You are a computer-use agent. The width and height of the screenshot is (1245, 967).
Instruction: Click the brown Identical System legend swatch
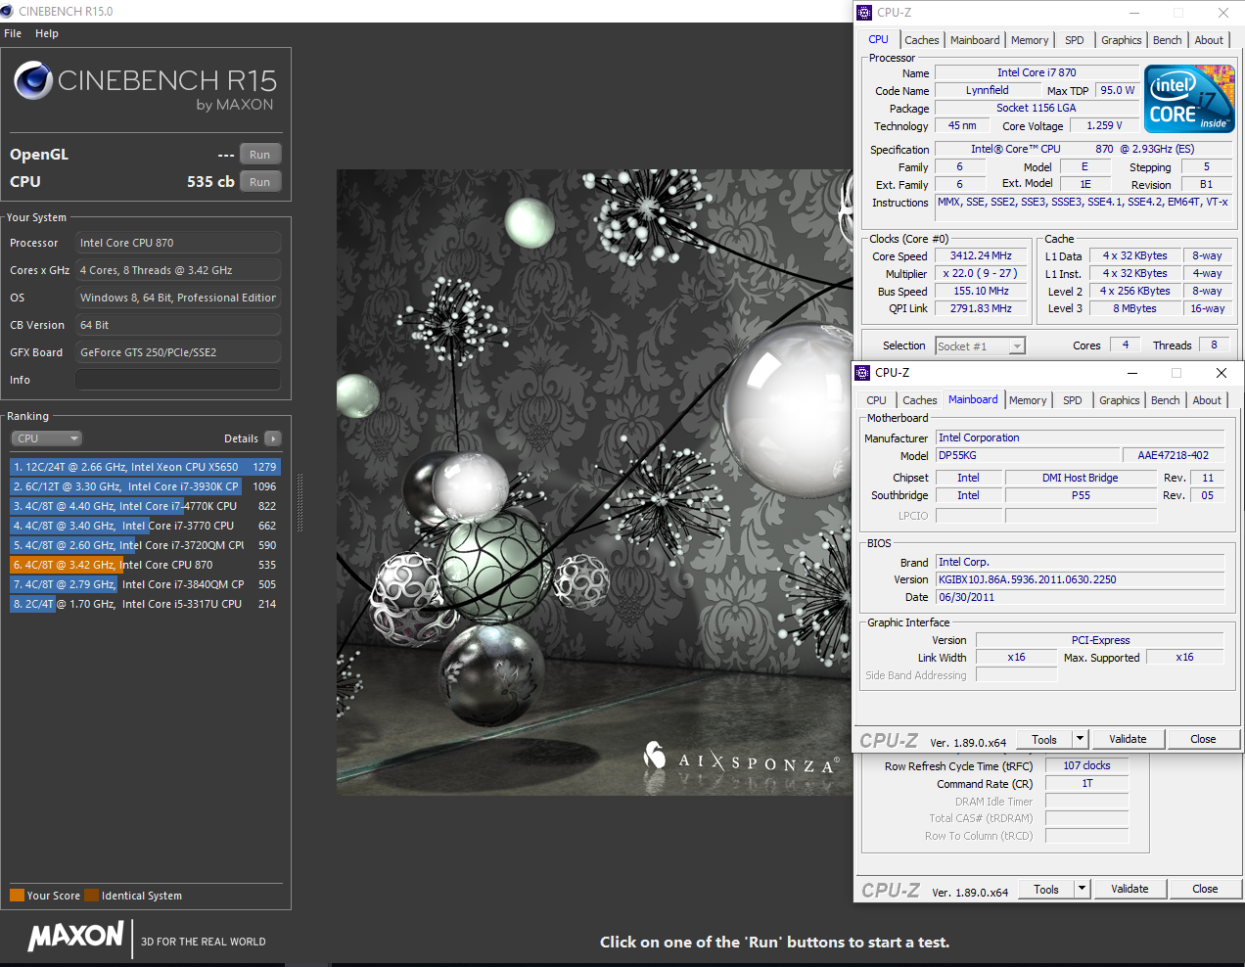click(x=91, y=896)
